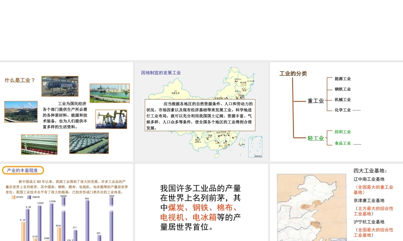Click the riverside city skyline photo
403x241 pixels.
[x=110, y=93]
